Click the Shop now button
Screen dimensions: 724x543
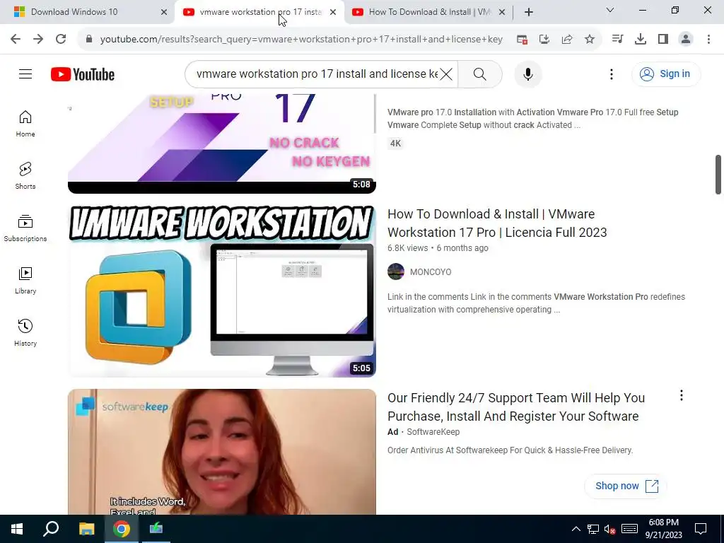626,486
